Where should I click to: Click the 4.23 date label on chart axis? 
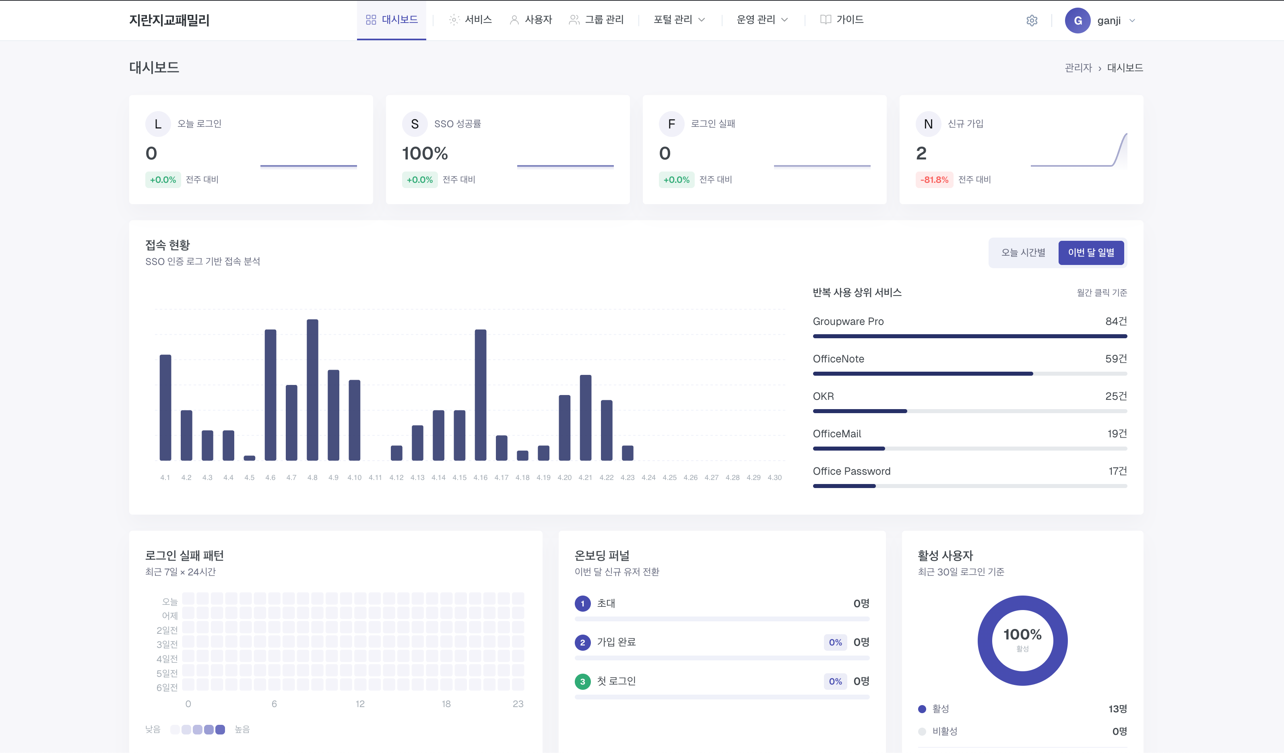[627, 478]
